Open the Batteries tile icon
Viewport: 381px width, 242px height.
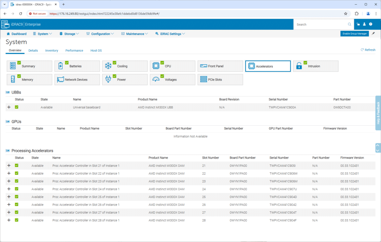(x=61, y=66)
